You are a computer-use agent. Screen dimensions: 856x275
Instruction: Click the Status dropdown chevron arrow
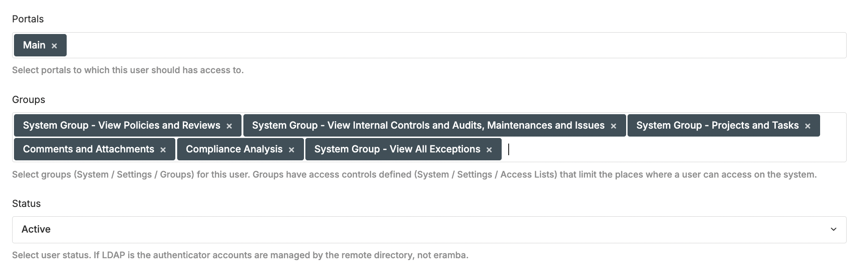pos(833,229)
